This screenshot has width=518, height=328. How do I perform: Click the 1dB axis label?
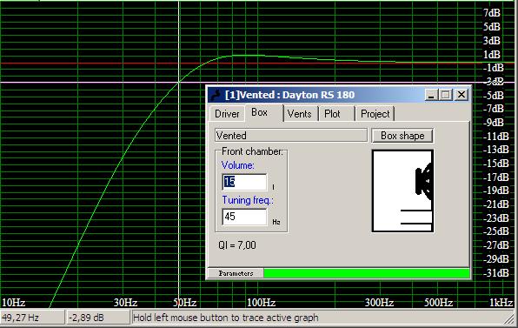coord(492,54)
